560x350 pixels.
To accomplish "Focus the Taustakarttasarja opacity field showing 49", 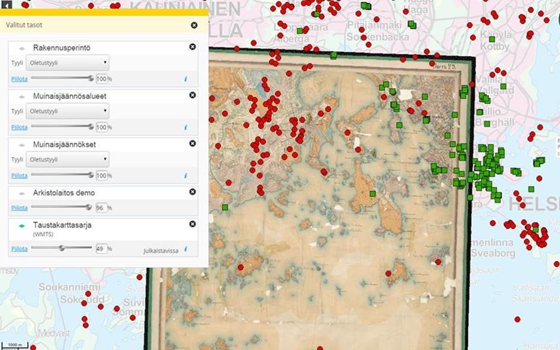I will click(x=101, y=249).
